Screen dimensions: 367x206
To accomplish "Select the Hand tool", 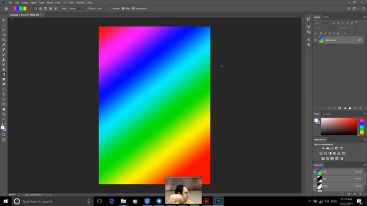I will coord(3,109).
